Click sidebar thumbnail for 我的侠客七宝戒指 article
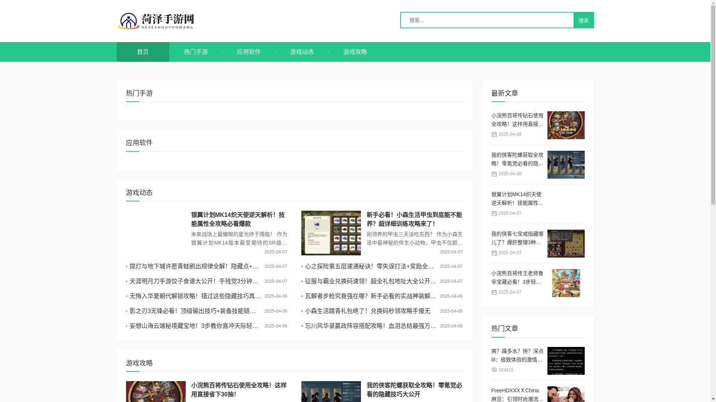 point(566,243)
